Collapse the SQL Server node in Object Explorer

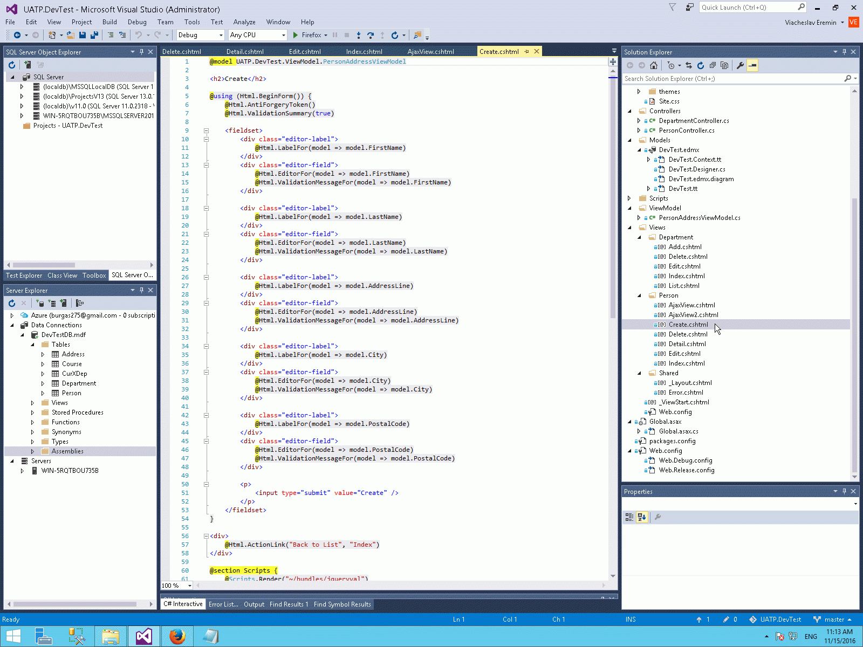(x=12, y=77)
